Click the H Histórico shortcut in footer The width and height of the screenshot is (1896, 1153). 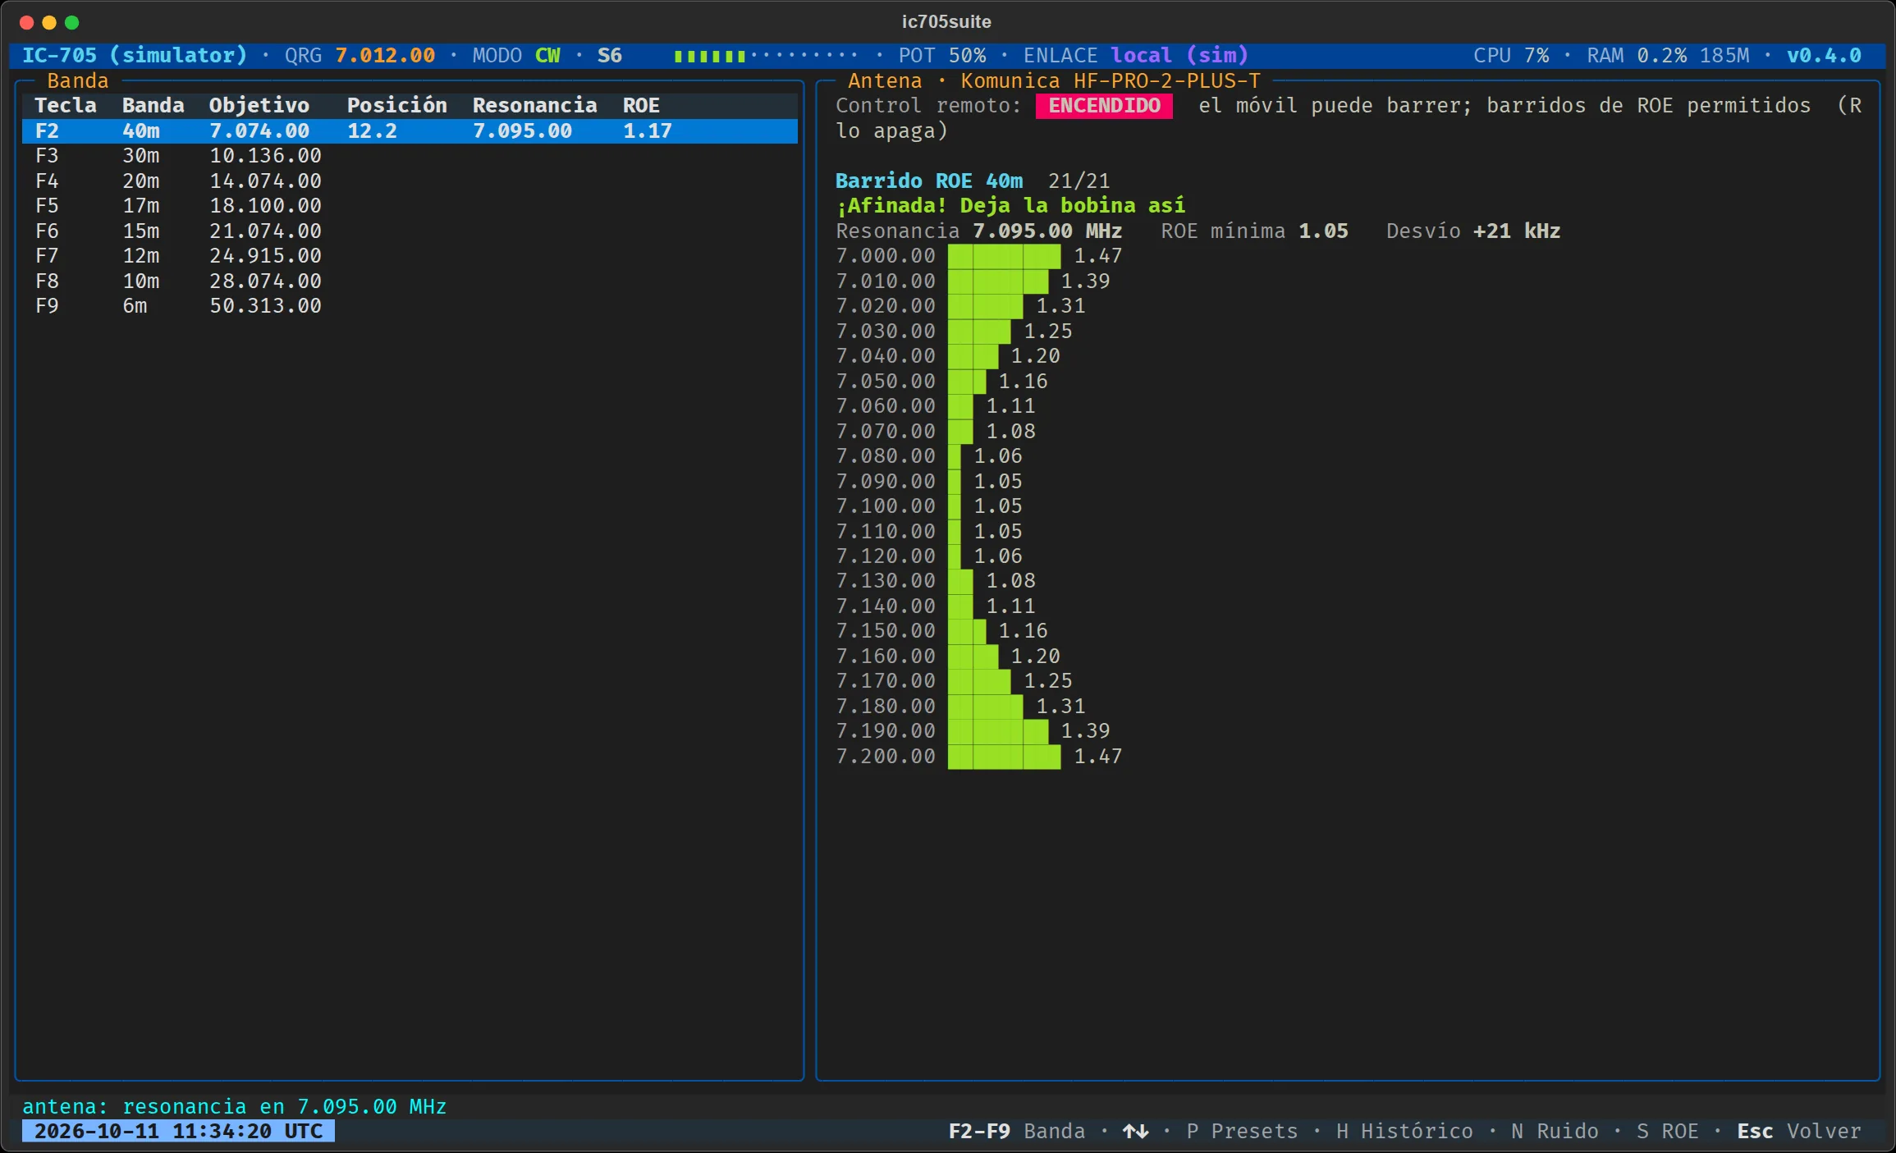[1404, 1131]
